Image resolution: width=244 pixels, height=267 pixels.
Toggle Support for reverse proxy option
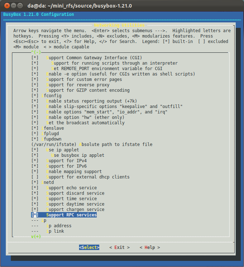coord(35,85)
